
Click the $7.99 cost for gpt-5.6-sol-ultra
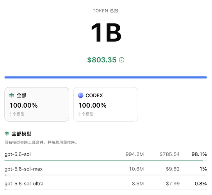pyautogui.click(x=173, y=184)
